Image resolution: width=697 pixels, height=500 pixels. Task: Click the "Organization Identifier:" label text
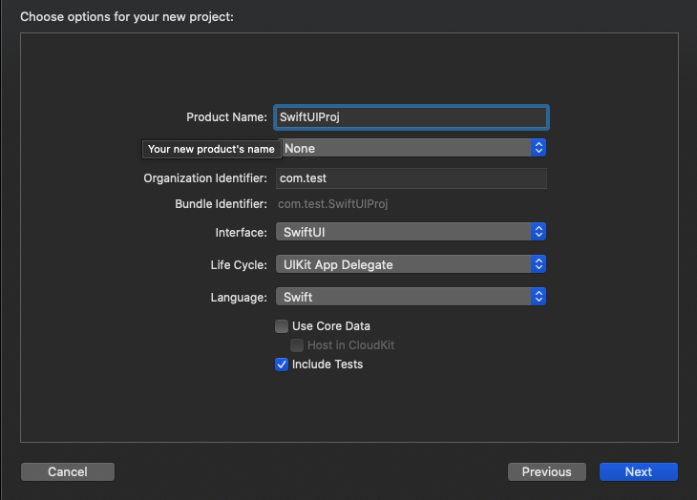point(205,178)
